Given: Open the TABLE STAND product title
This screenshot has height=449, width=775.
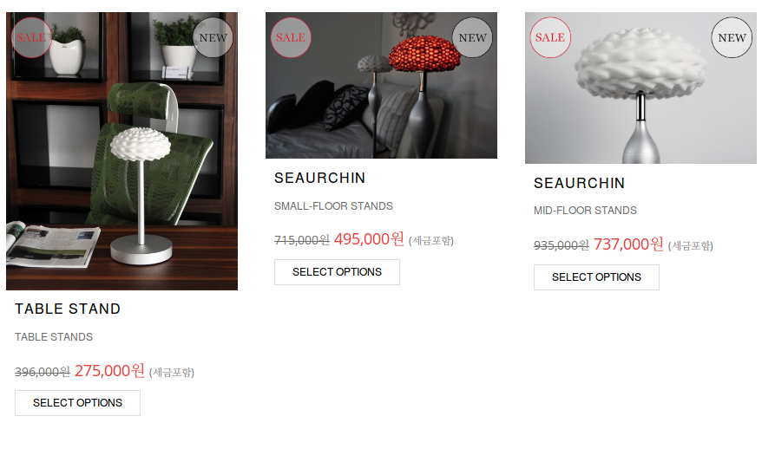Looking at the screenshot, I should (x=68, y=309).
